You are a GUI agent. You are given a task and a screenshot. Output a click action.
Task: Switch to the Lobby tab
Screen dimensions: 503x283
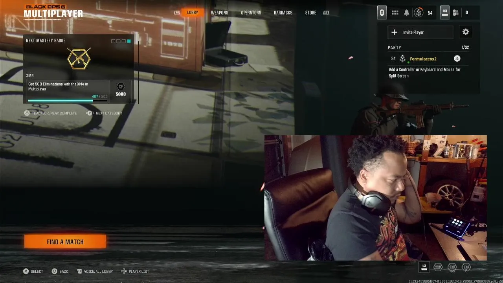tap(193, 13)
